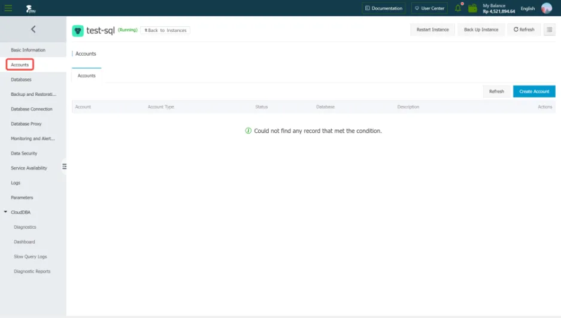Open Slow Query Logs under CloudDBA
The width and height of the screenshot is (561, 318).
pos(31,256)
